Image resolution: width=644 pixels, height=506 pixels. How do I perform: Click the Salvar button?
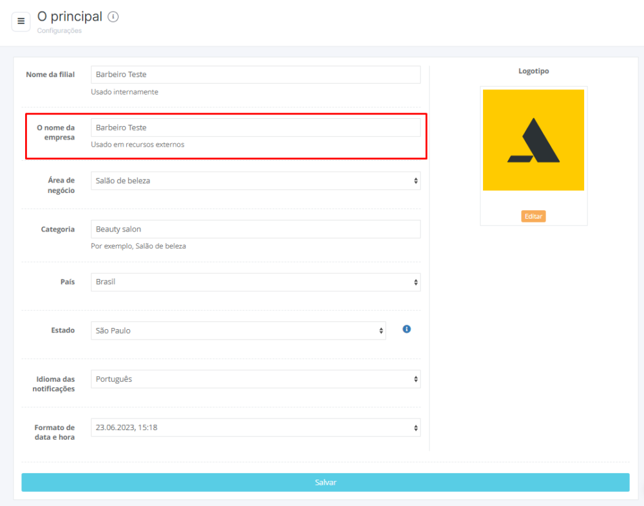[x=325, y=482]
